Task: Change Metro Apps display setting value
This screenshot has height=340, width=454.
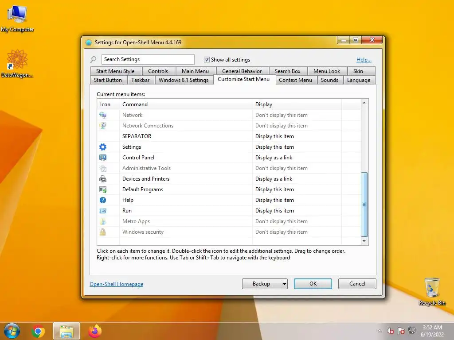Action: (281, 221)
